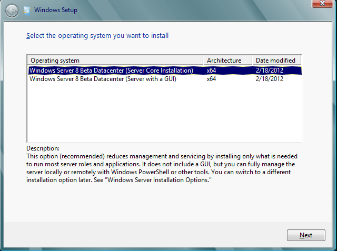
Task: Click the 'Windows Setup' title text
Action: (56, 10)
